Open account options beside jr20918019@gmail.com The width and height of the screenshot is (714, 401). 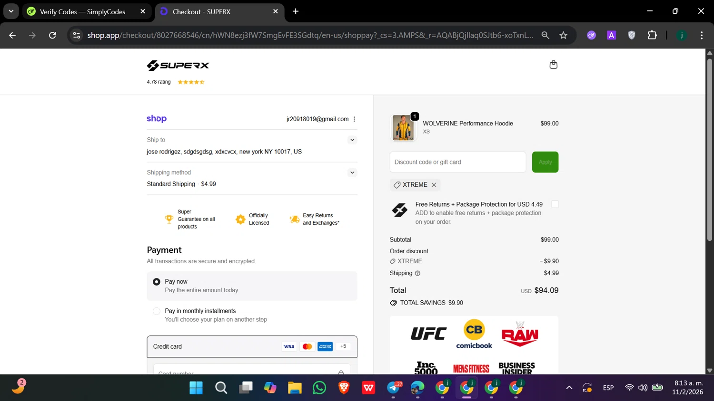point(354,119)
